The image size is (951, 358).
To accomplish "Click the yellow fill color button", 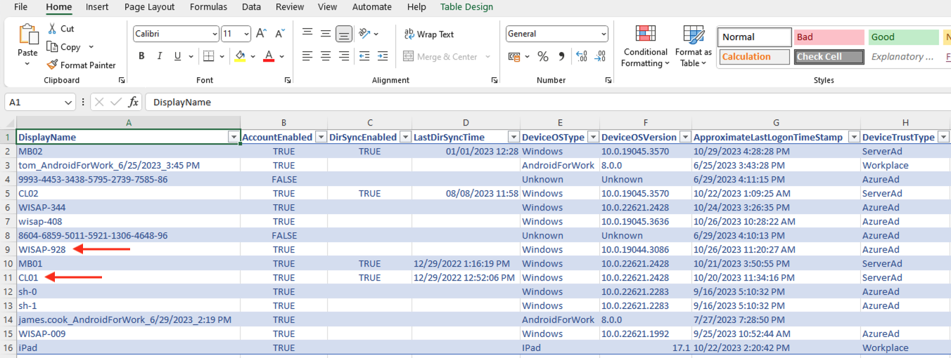I will [241, 56].
